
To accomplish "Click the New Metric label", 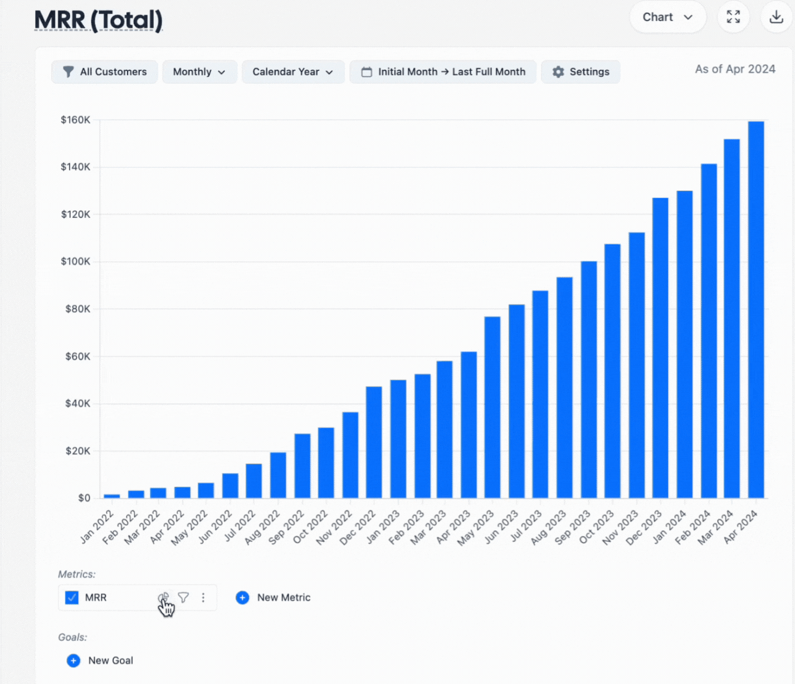I will [x=284, y=598].
